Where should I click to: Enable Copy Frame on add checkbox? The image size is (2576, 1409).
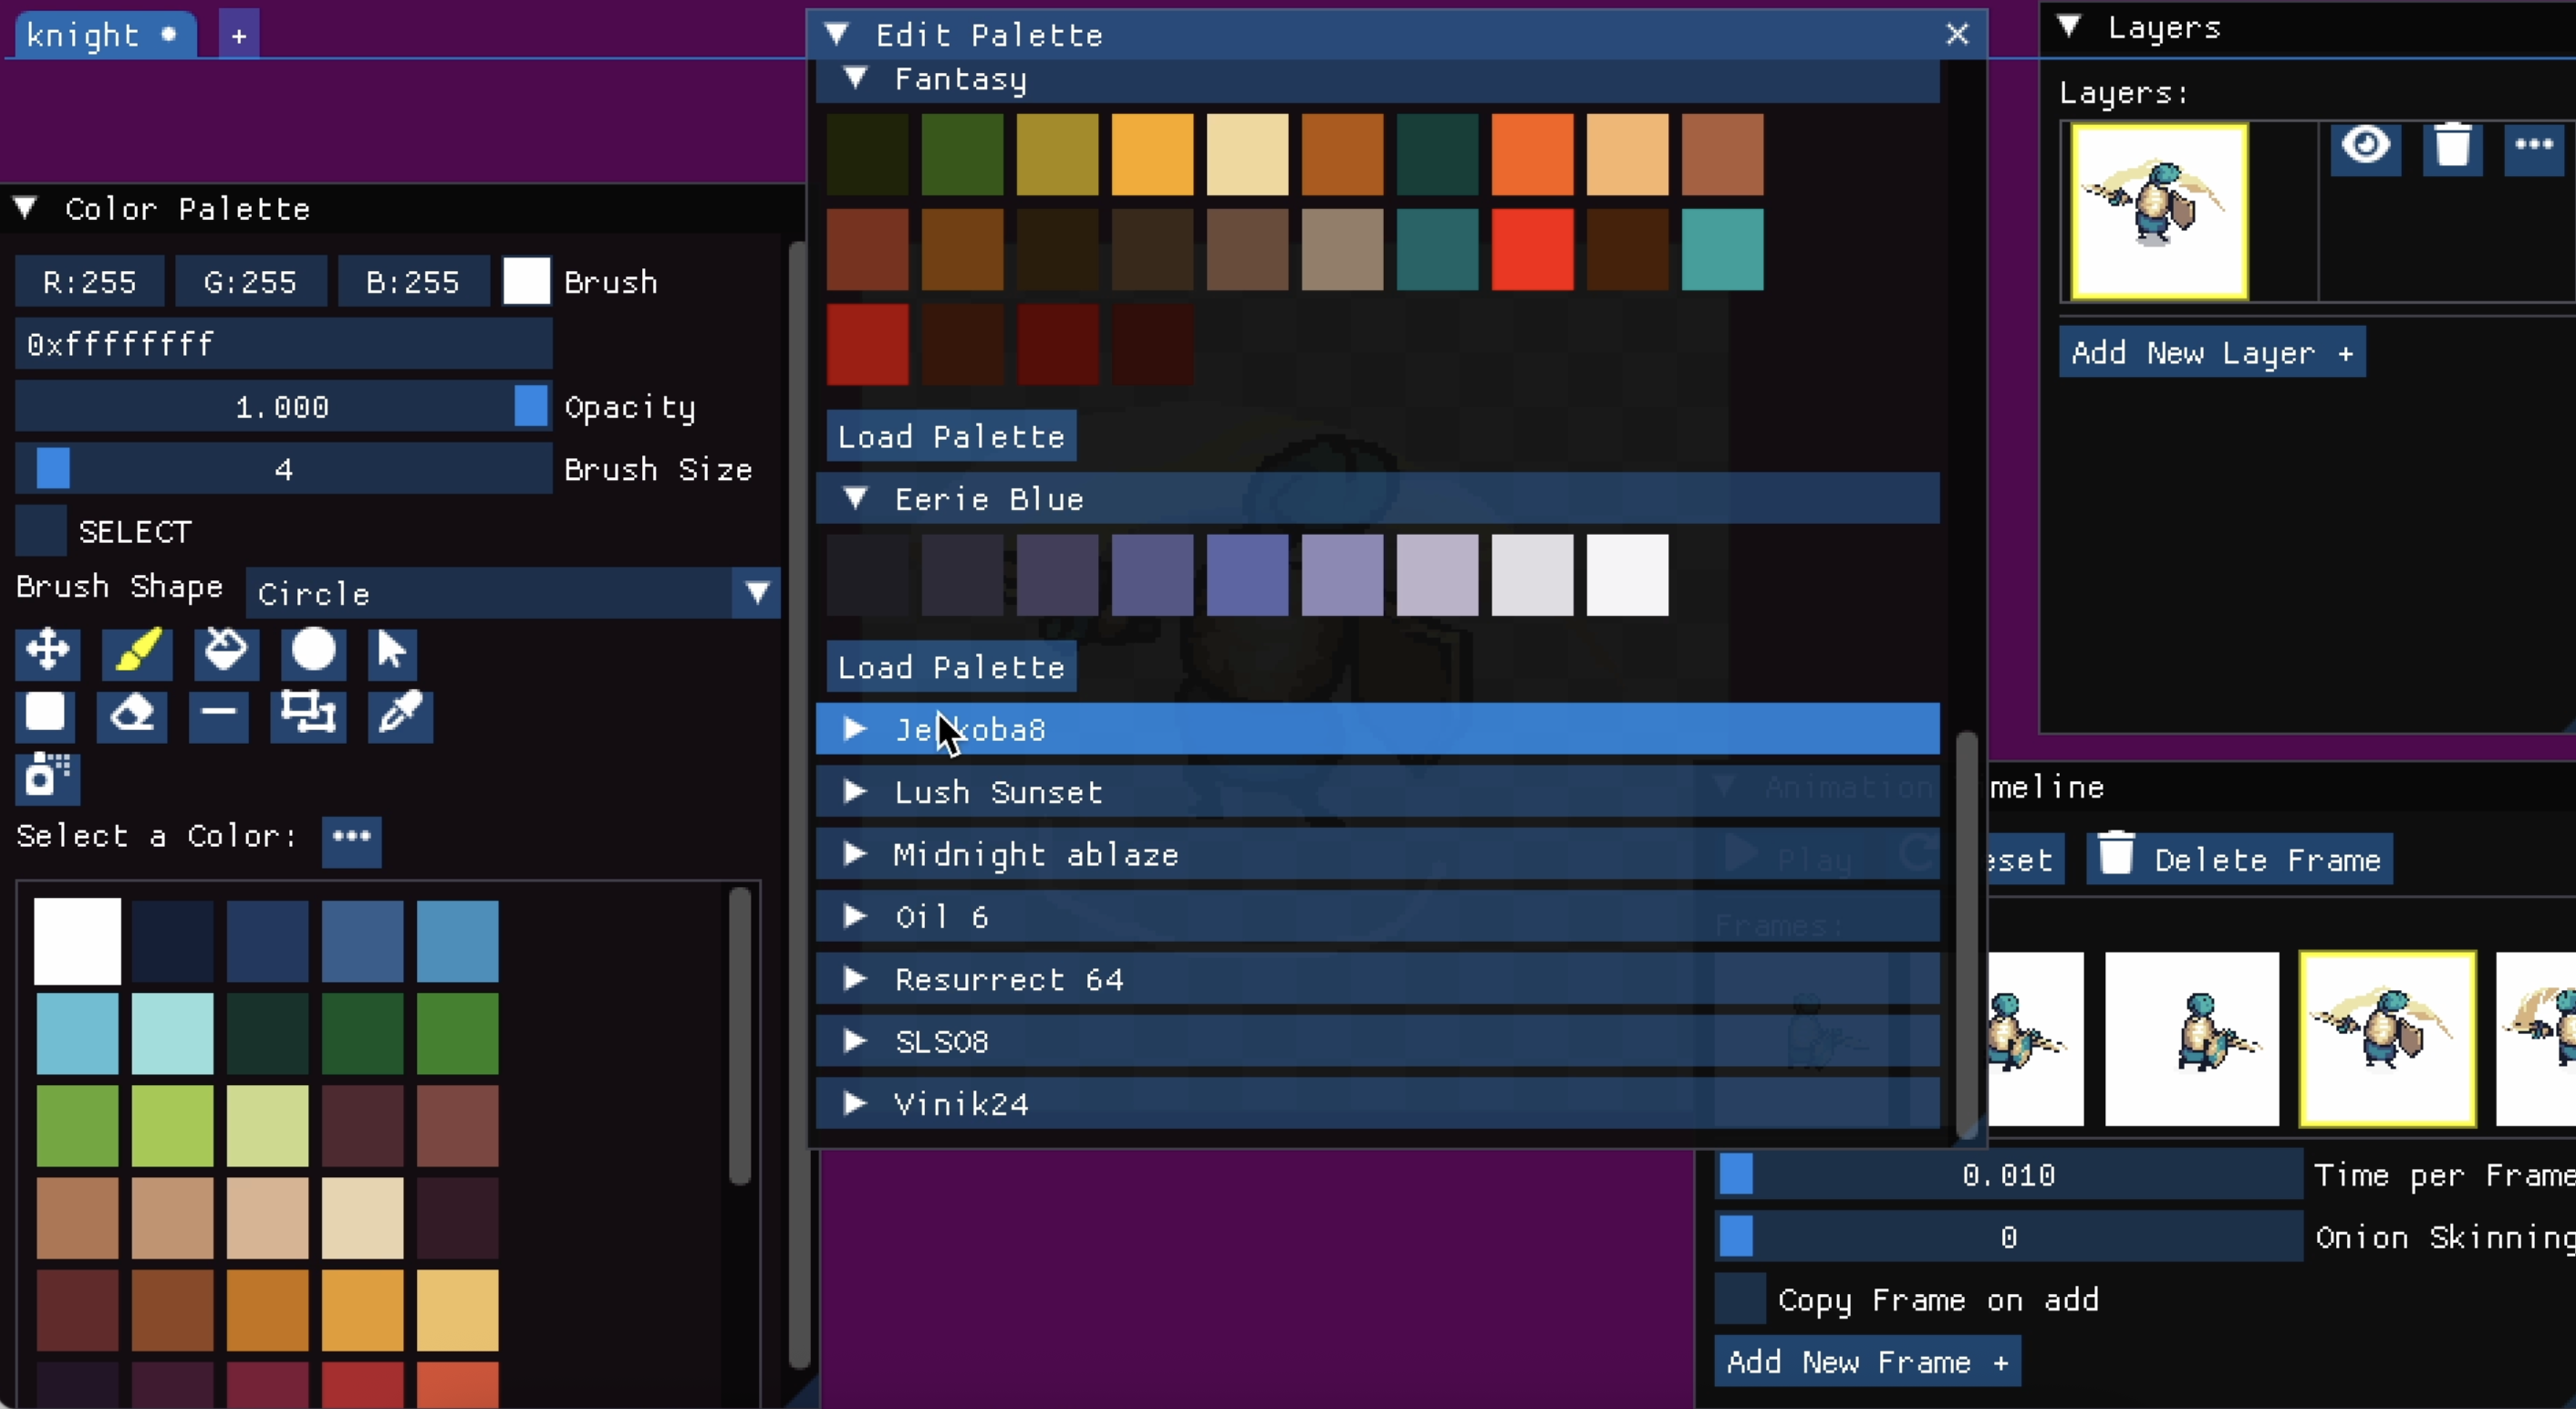pos(1740,1299)
